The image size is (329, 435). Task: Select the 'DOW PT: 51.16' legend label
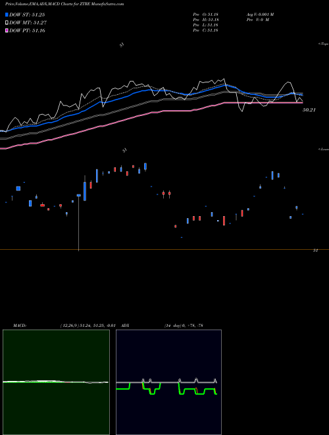pos(27,30)
